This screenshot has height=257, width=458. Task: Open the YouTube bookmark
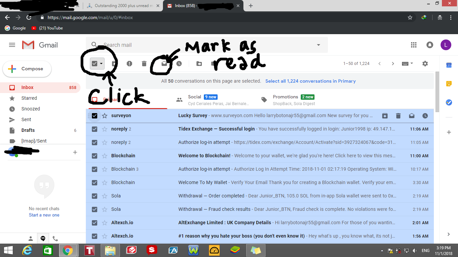tap(47, 28)
